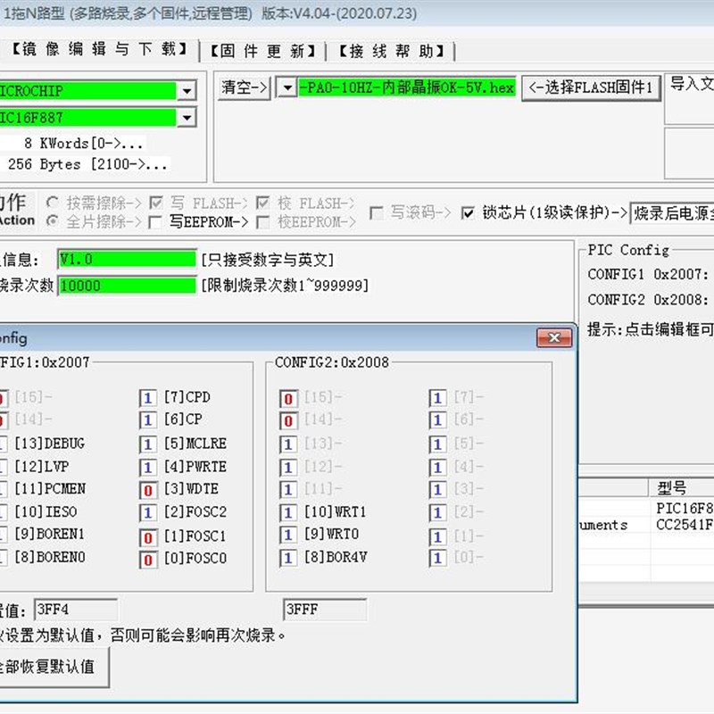Toggle the 校EEPROM checkbox
Screen dimensions: 714x714
262,222
